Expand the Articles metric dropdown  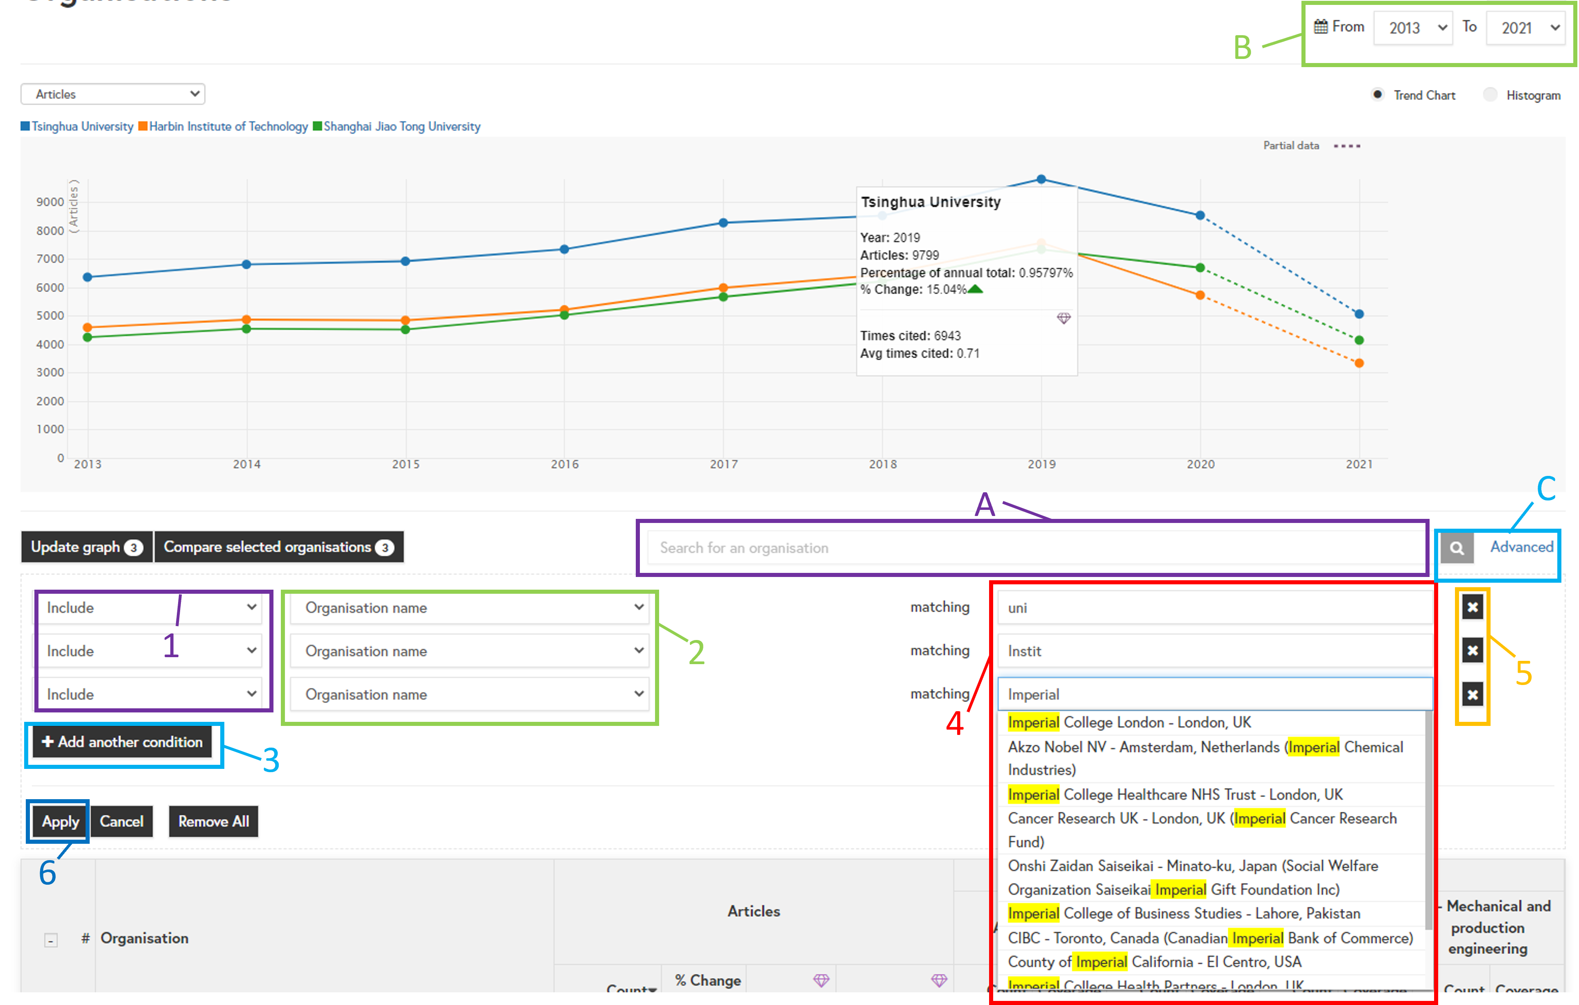tap(113, 94)
